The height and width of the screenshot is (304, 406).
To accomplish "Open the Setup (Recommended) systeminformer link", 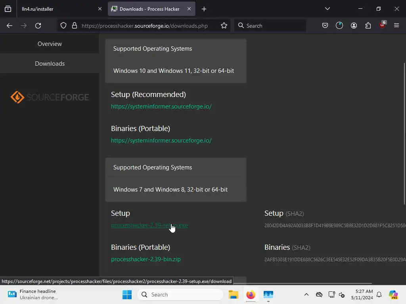I will coord(161,106).
